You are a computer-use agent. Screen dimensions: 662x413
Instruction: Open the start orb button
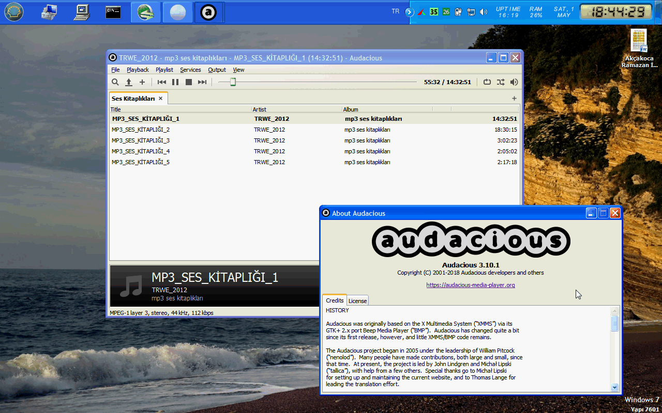coord(14,11)
